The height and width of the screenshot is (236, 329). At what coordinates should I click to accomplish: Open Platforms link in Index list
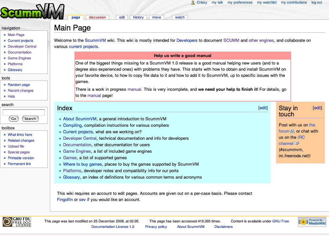[72, 171]
